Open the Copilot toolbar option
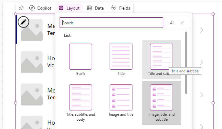 click(x=40, y=8)
